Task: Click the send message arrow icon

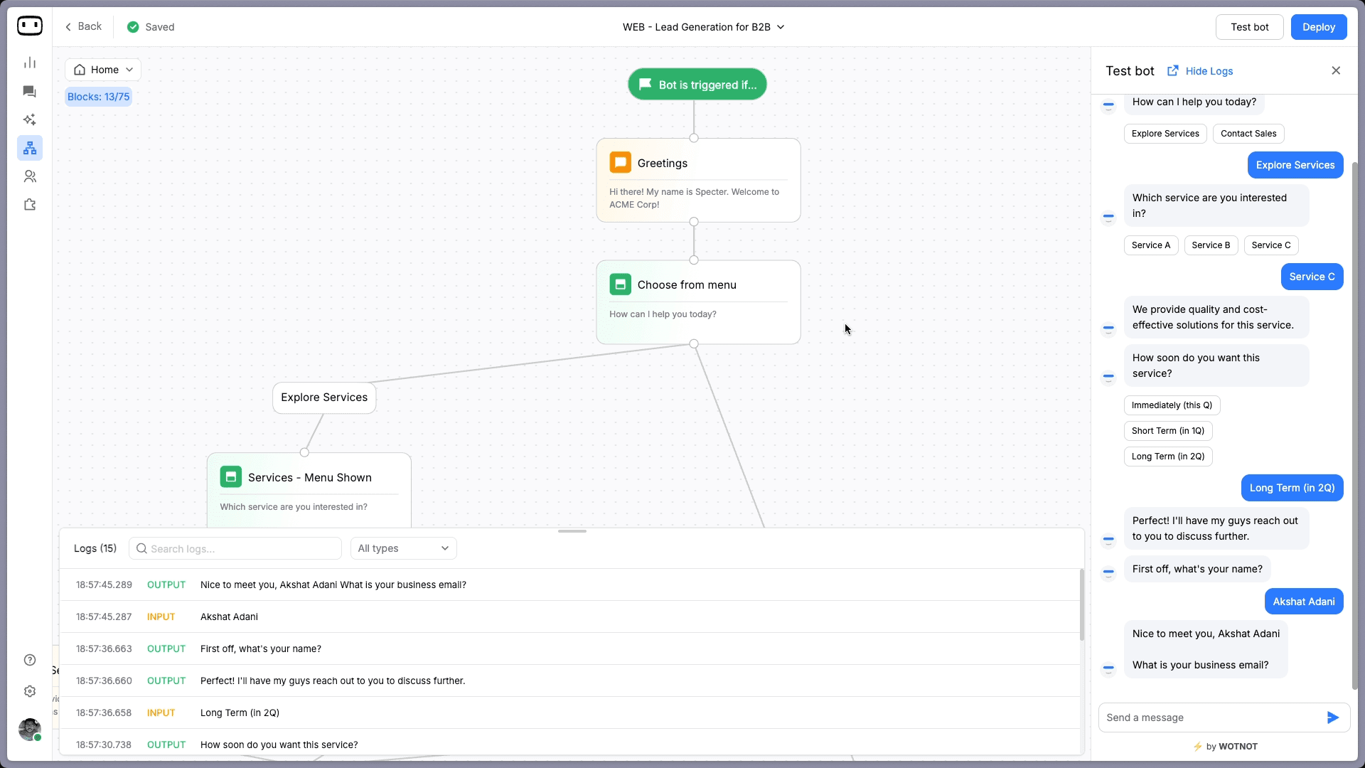Action: click(x=1332, y=718)
